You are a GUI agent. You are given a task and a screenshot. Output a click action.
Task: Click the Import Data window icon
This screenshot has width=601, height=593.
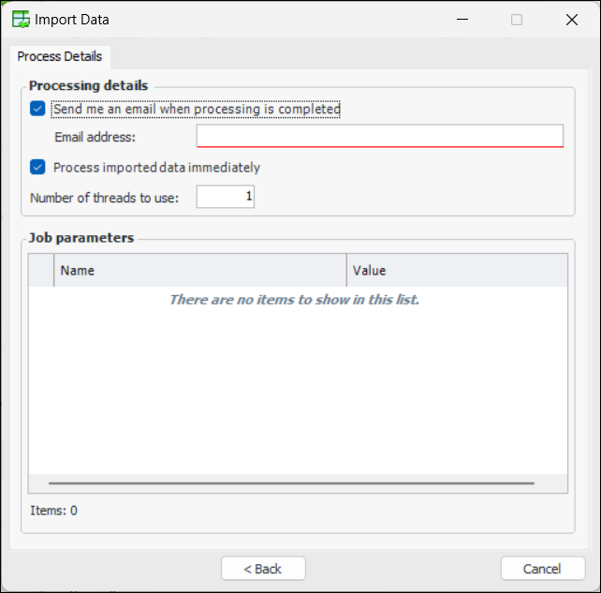pos(20,19)
